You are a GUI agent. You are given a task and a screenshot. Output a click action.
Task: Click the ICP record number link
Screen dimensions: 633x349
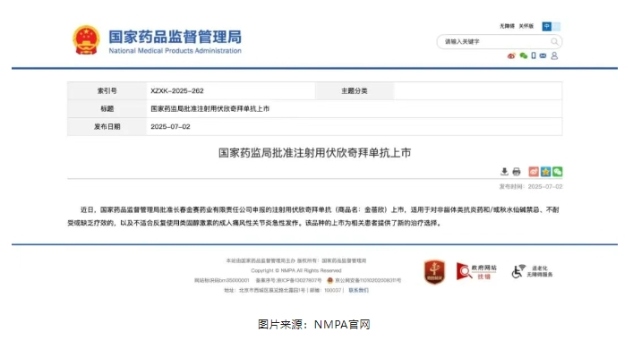click(288, 280)
